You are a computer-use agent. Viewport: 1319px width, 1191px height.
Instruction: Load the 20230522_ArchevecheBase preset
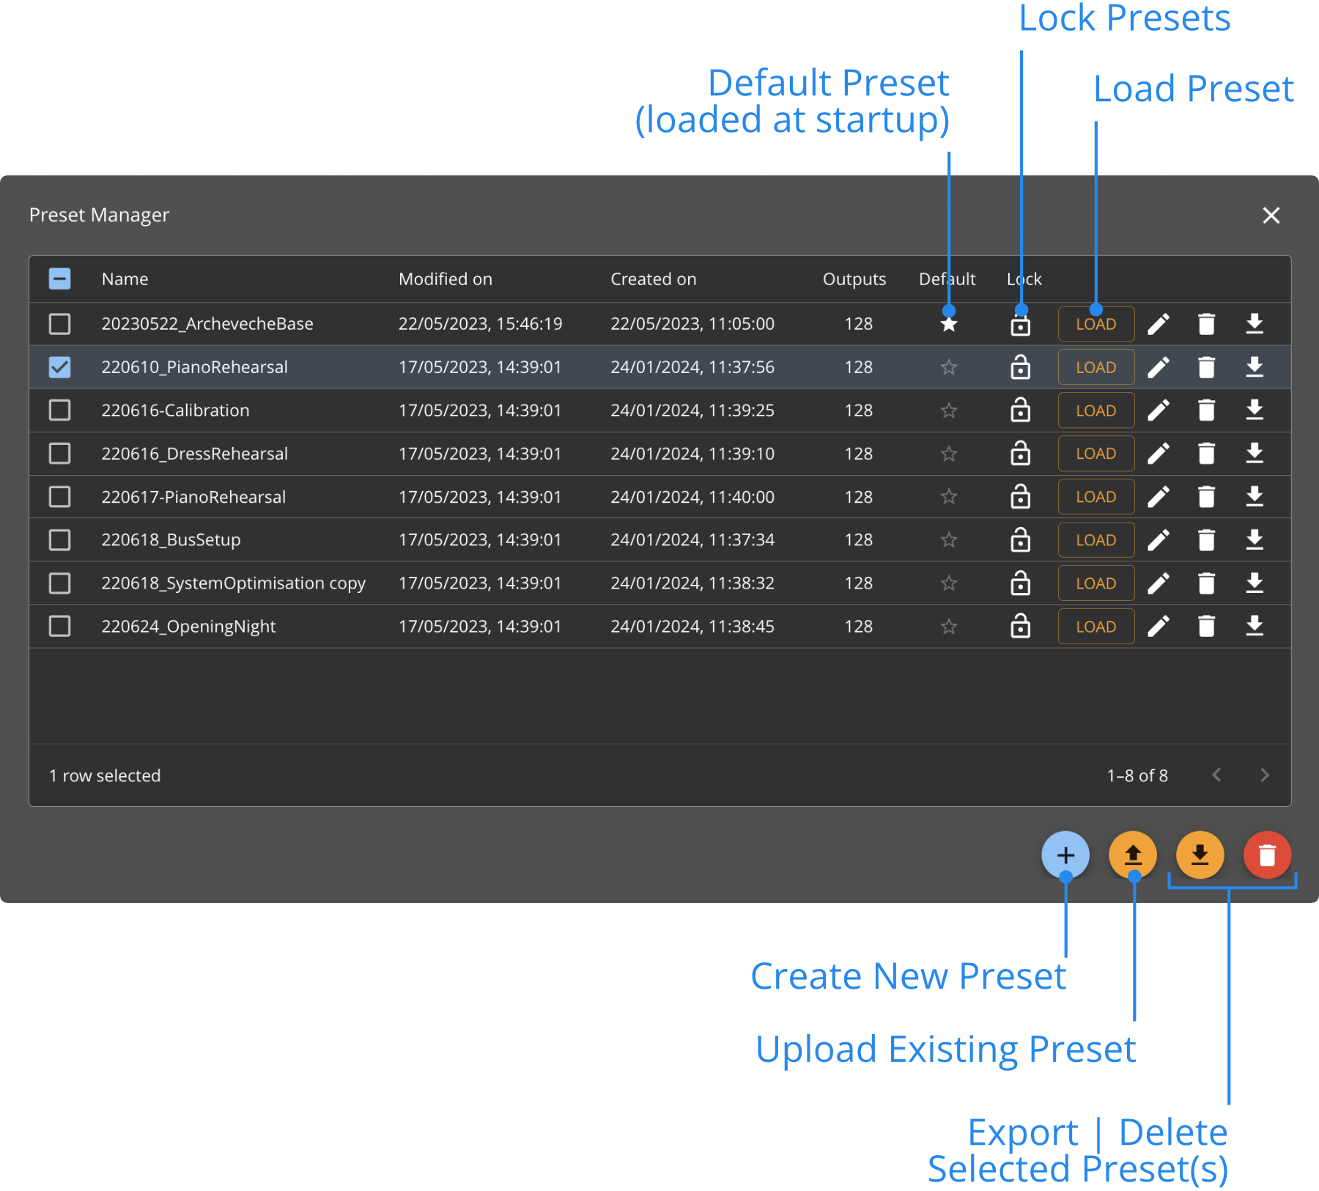coord(1096,323)
